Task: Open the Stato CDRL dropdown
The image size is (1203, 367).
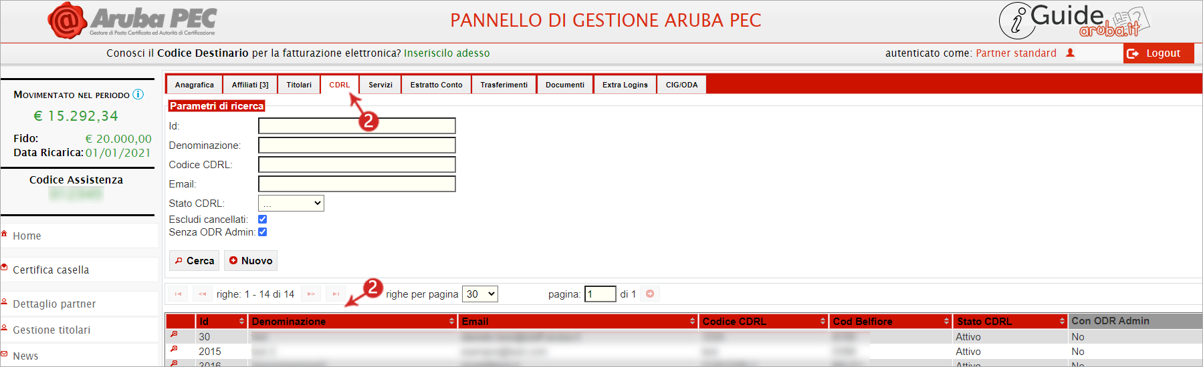Action: tap(291, 203)
